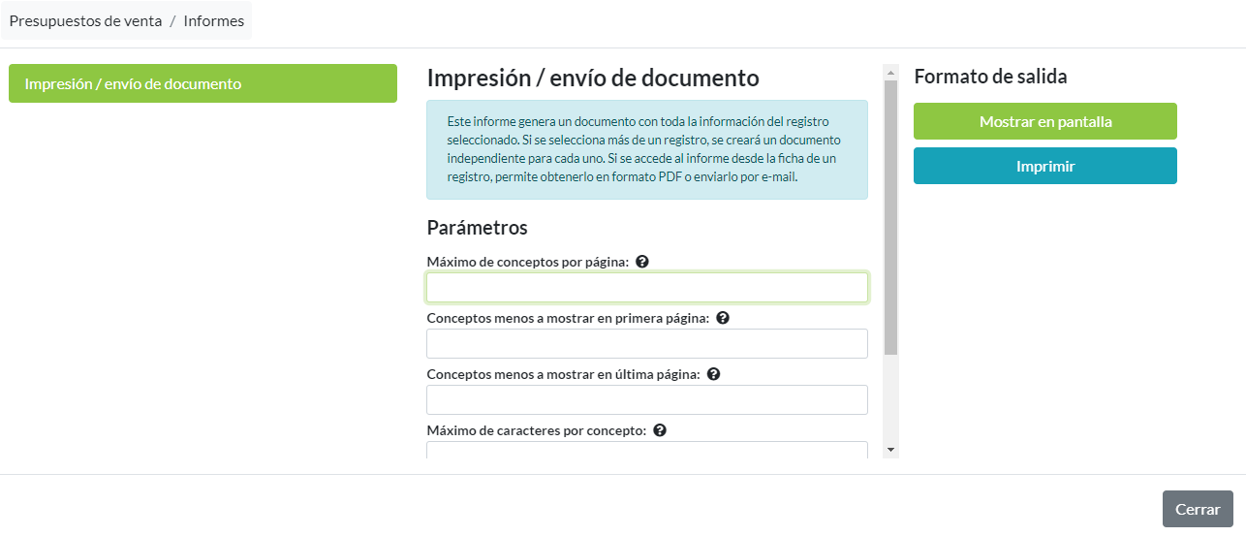This screenshot has width=1246, height=536.
Task: Open the Informes breadcrumb item
Action: click(x=213, y=20)
